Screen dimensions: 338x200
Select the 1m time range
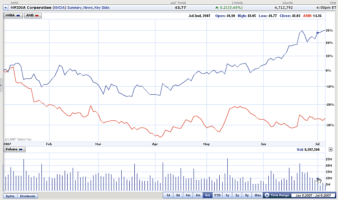click(x=188, y=195)
